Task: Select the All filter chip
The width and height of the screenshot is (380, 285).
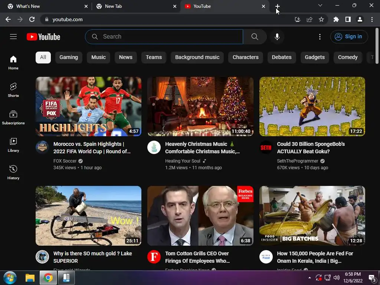Action: pyautogui.click(x=43, y=58)
